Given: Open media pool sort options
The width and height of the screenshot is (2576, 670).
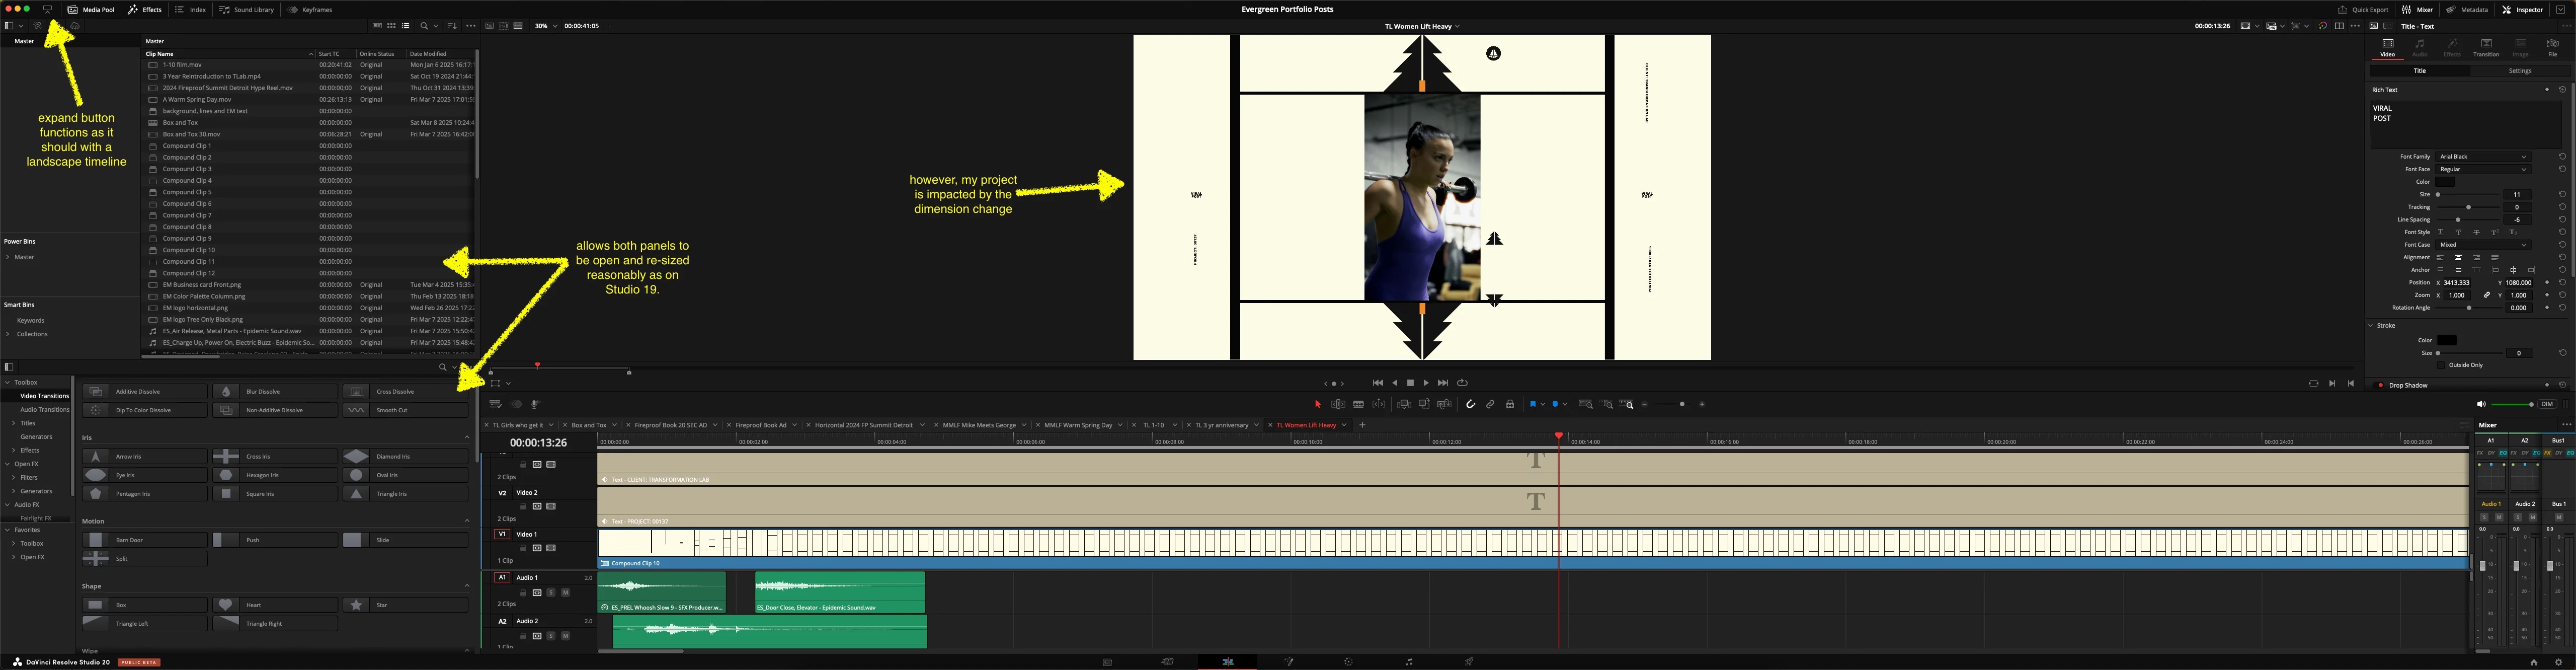Looking at the screenshot, I should click(452, 26).
